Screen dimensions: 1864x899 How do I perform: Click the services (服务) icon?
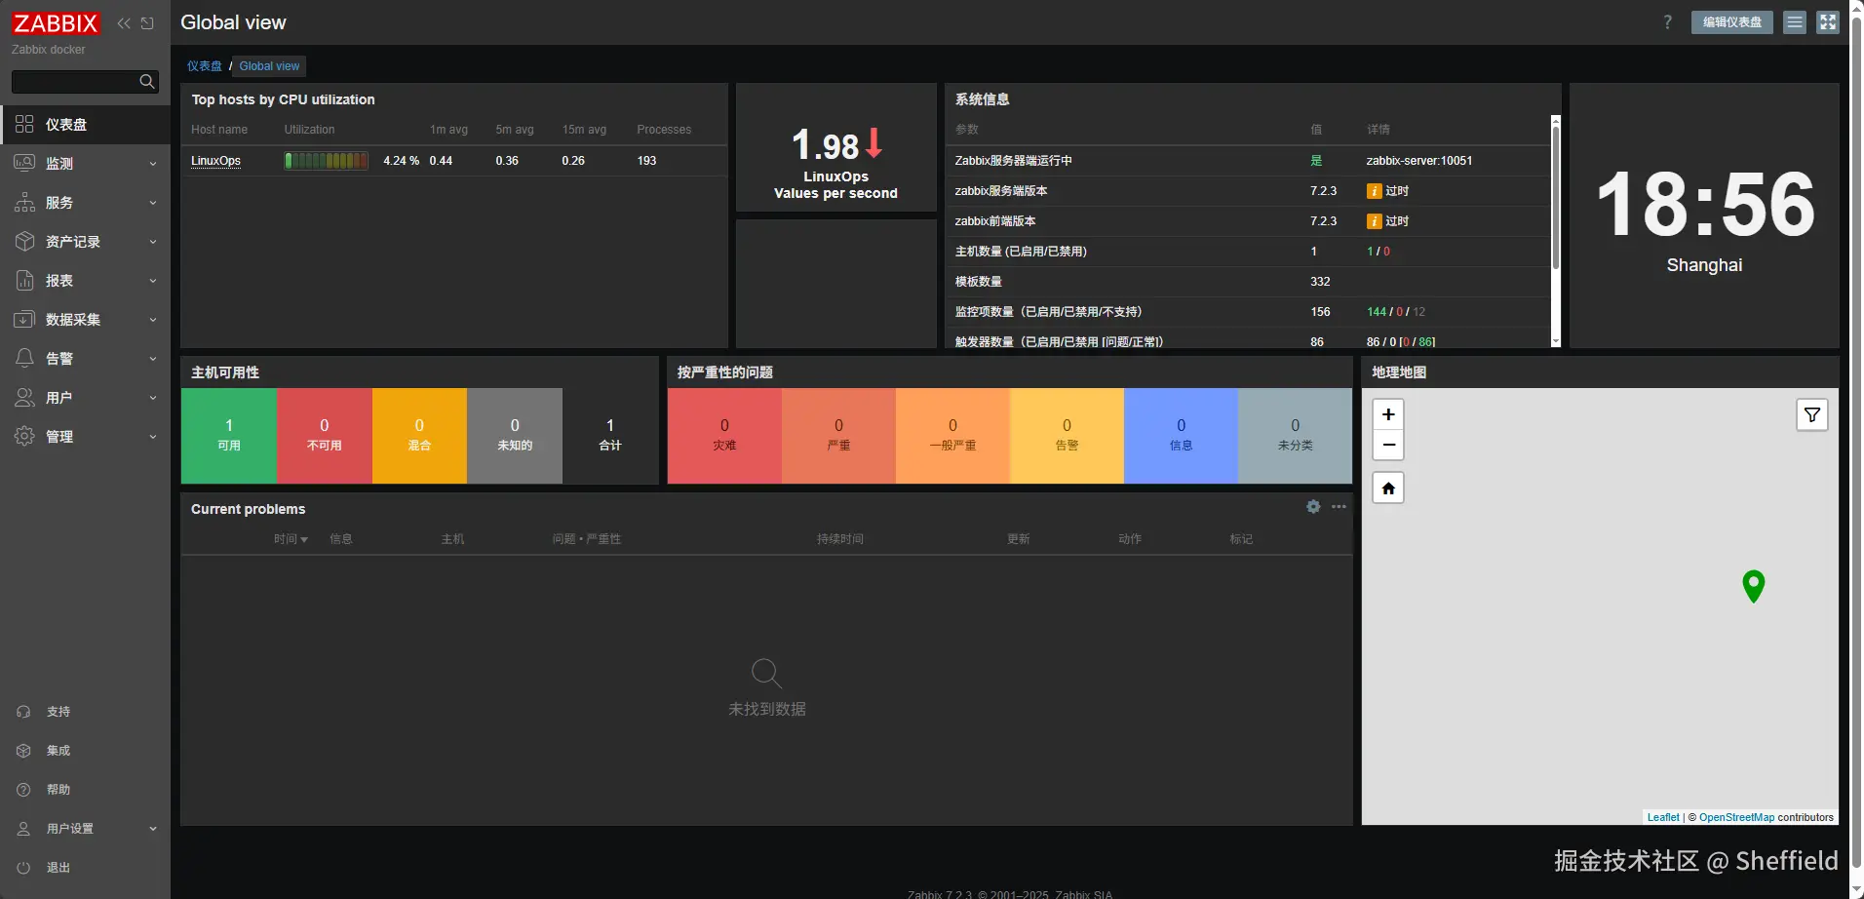point(24,202)
